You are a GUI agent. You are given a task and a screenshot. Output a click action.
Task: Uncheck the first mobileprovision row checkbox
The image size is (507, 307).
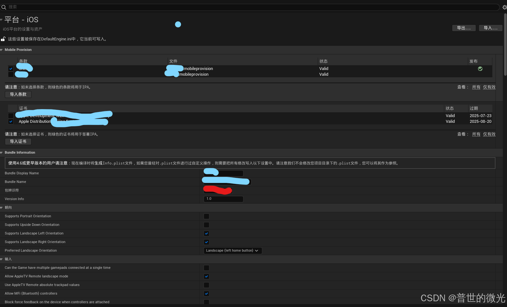point(11,69)
